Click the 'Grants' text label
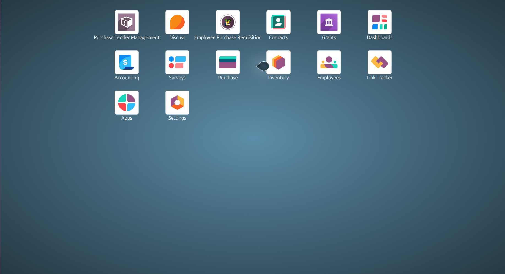 coord(329,37)
